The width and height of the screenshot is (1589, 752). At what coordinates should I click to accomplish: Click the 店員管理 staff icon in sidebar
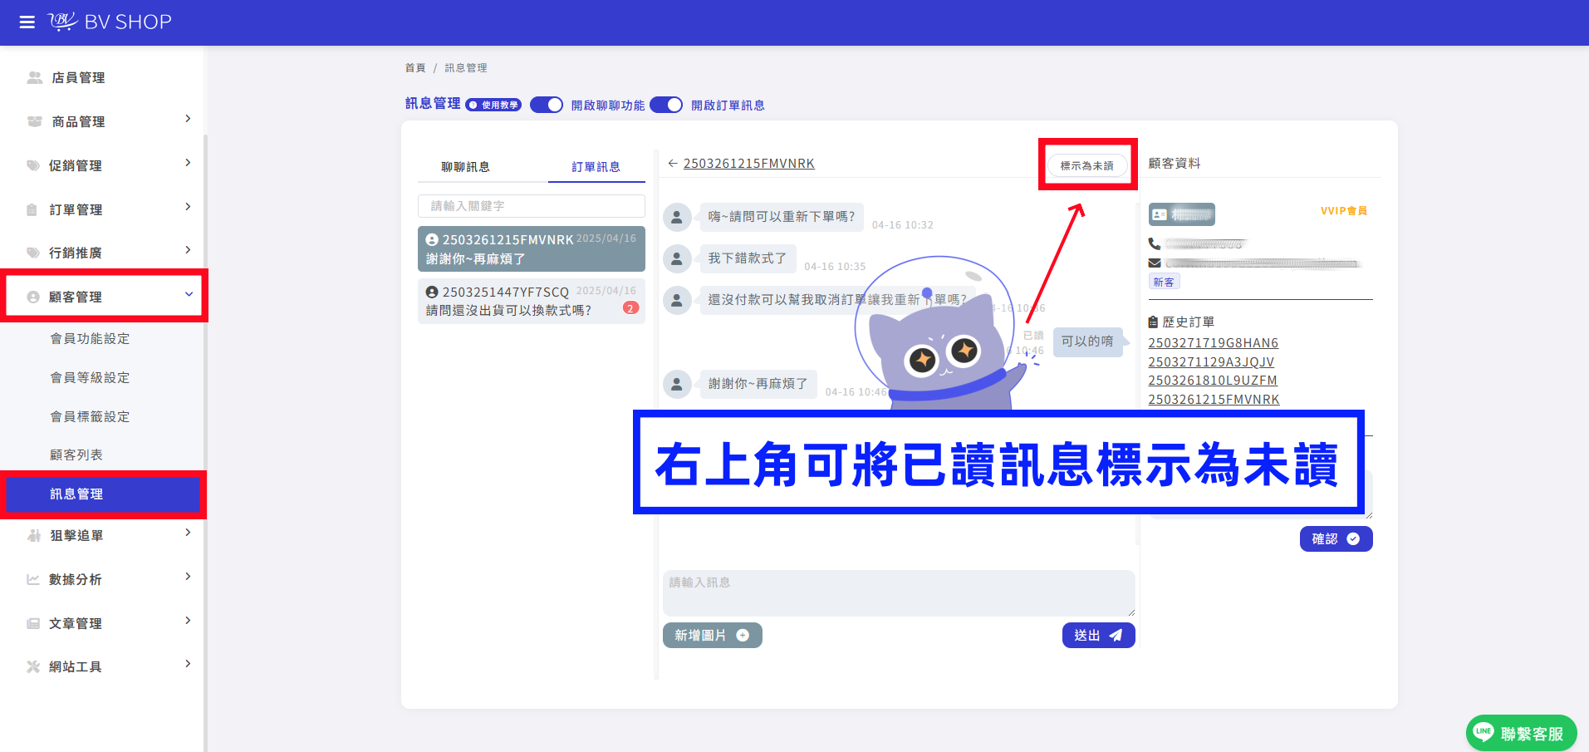(35, 77)
